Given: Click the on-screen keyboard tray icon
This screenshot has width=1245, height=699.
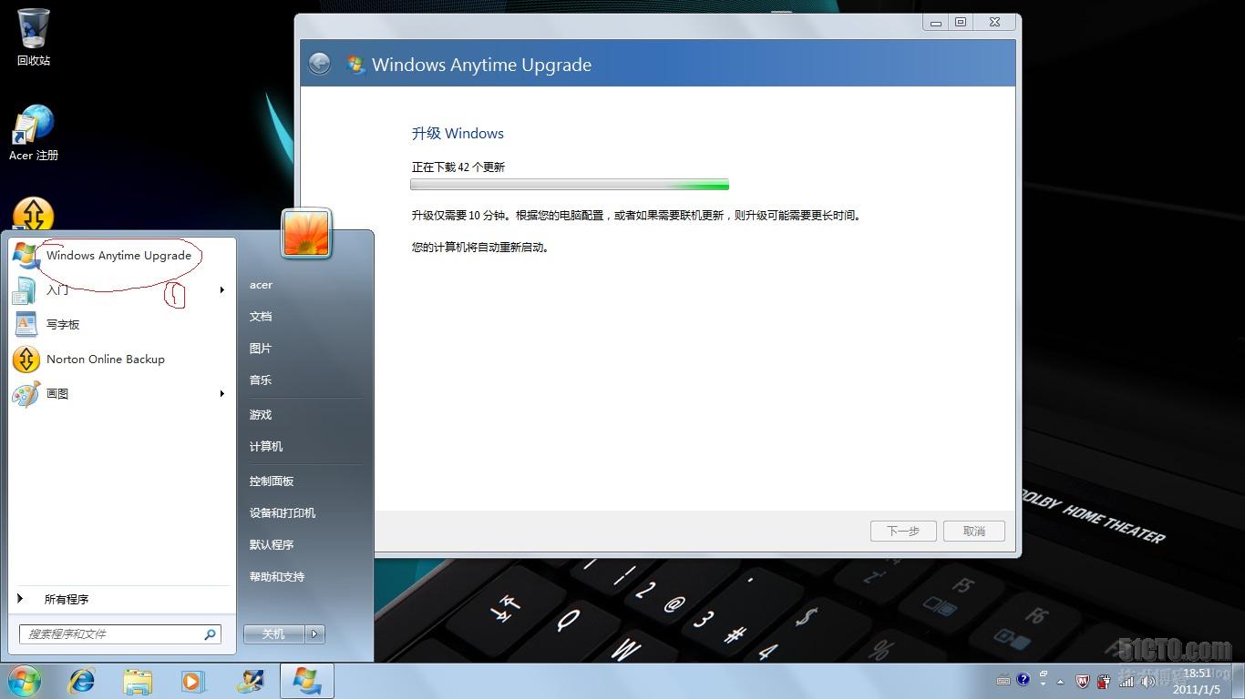Looking at the screenshot, I should tap(1003, 681).
